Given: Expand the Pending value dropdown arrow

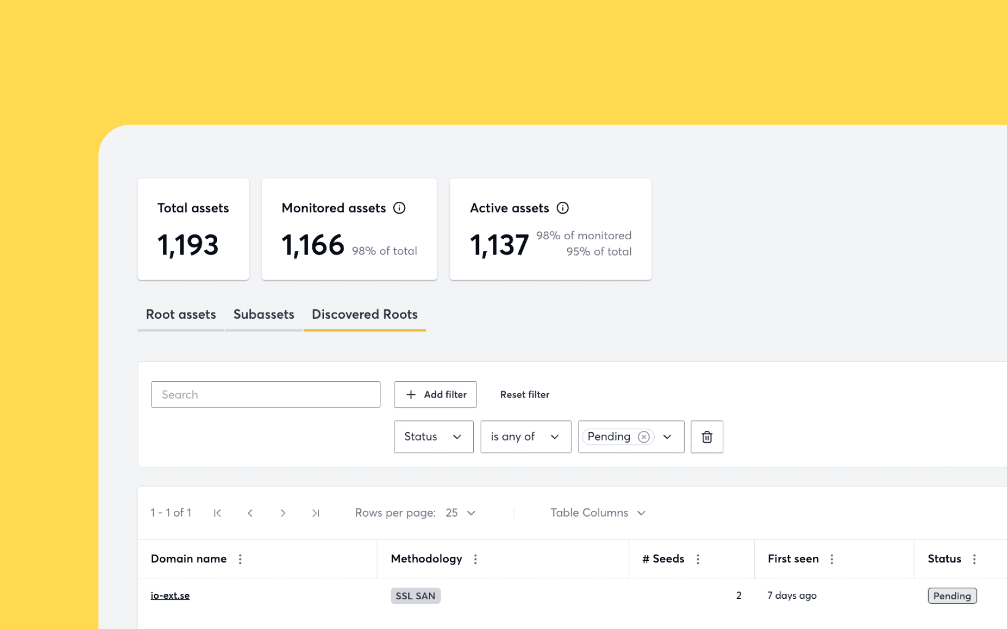Looking at the screenshot, I should (667, 437).
